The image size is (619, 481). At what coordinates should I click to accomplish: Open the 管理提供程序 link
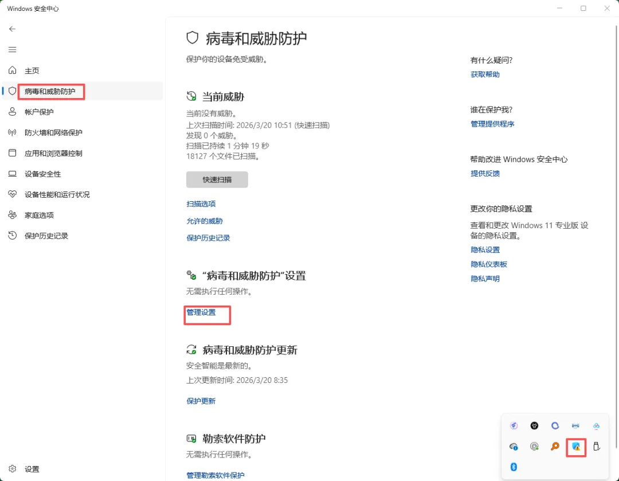tap(492, 124)
